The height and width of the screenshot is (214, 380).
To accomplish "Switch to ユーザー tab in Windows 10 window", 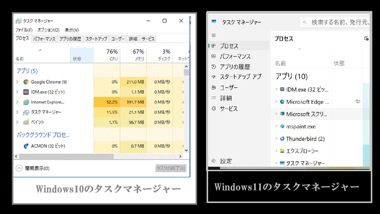I will (118, 39).
